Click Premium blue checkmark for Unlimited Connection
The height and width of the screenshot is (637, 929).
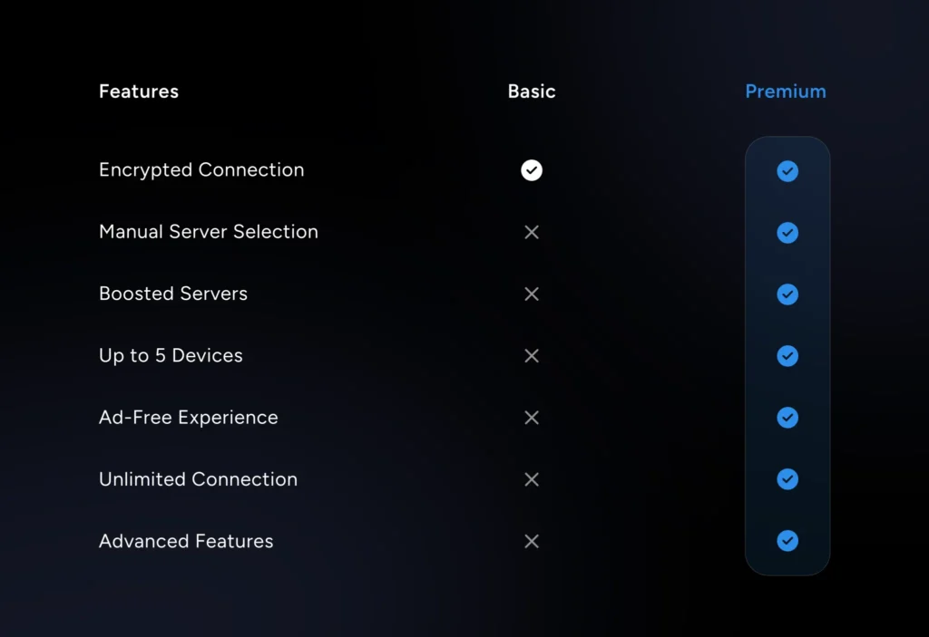point(787,479)
